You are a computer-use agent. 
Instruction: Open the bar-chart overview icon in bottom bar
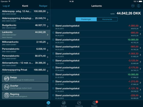[x=64, y=103]
